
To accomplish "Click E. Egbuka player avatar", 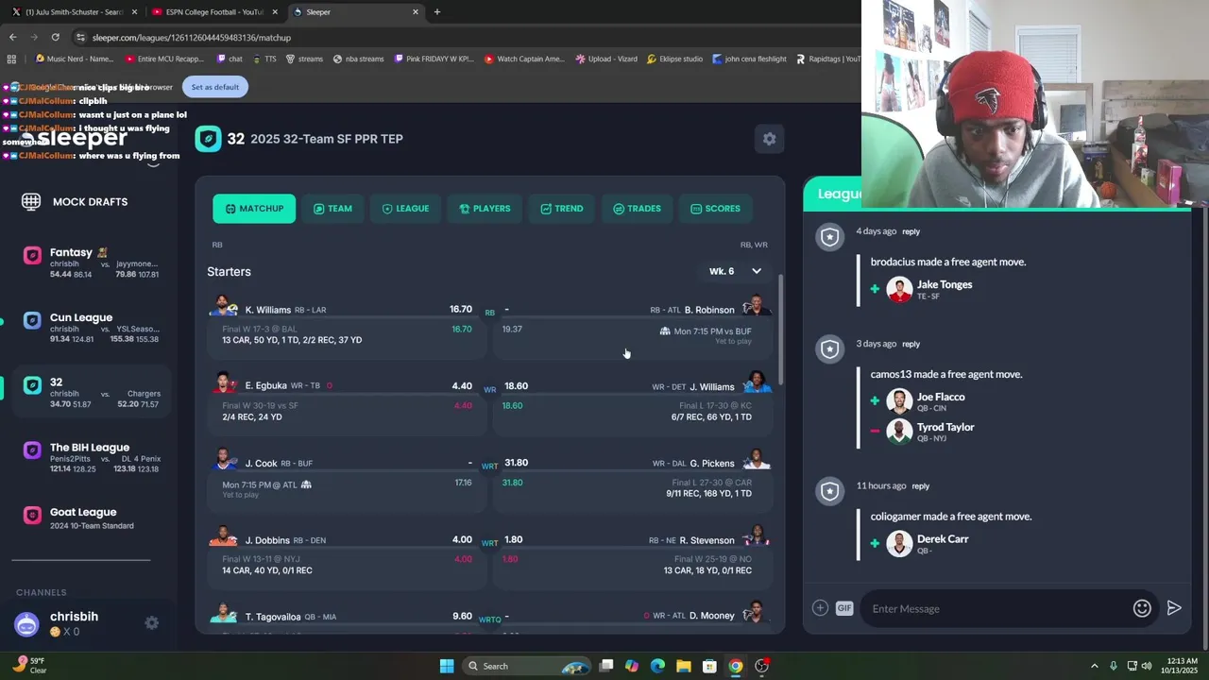I will tap(224, 382).
